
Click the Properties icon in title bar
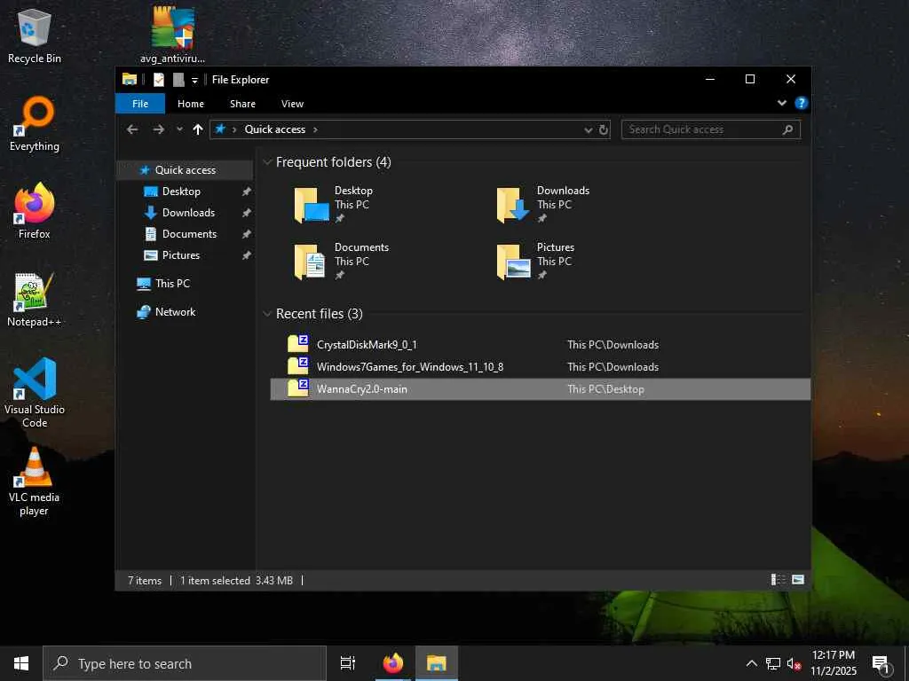point(159,80)
